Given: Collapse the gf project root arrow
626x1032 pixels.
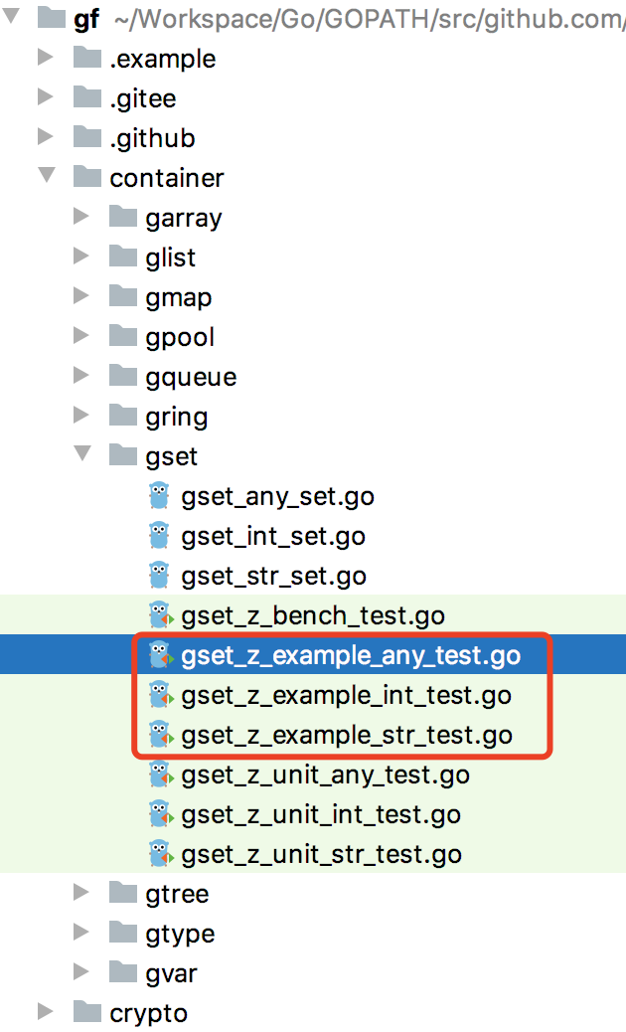Looking at the screenshot, I should (11, 17).
